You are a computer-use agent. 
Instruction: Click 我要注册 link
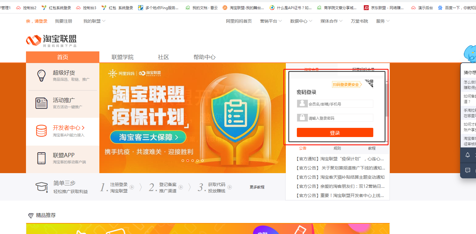tap(64, 21)
